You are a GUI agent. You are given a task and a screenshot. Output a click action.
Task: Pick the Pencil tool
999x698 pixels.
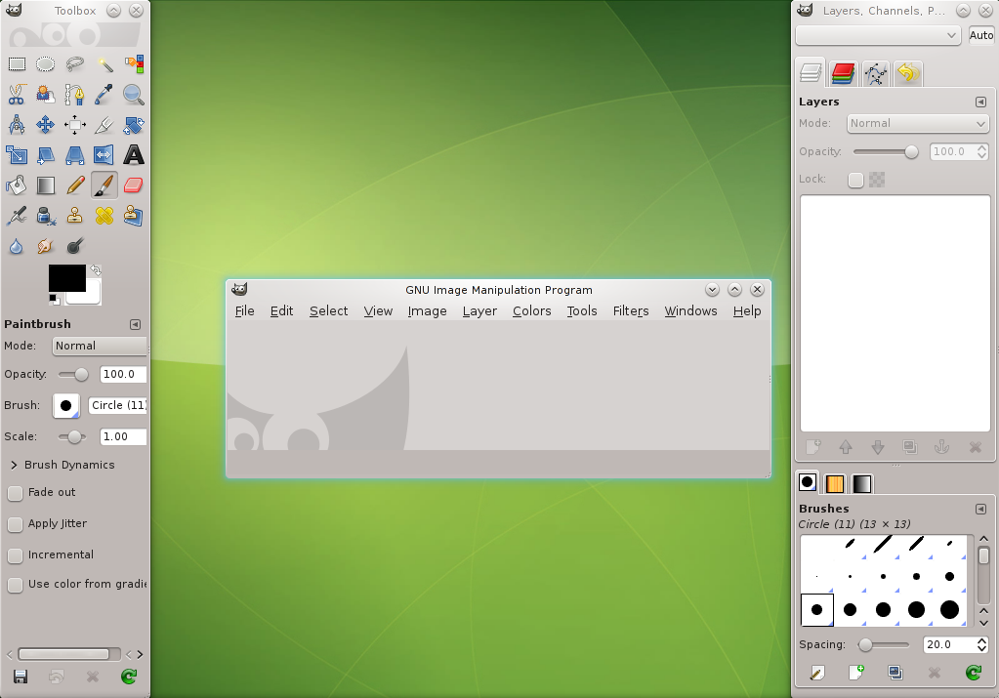(x=74, y=185)
